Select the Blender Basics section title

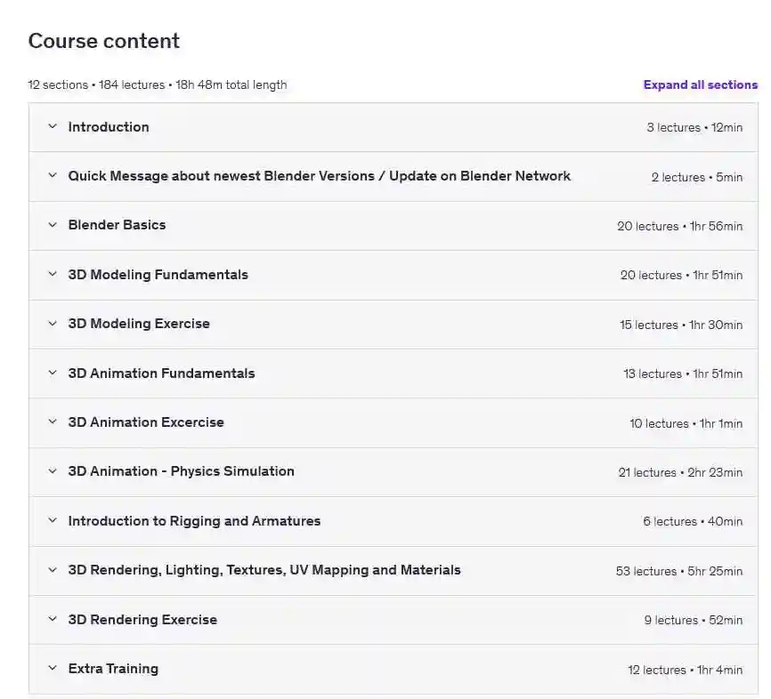coord(117,225)
